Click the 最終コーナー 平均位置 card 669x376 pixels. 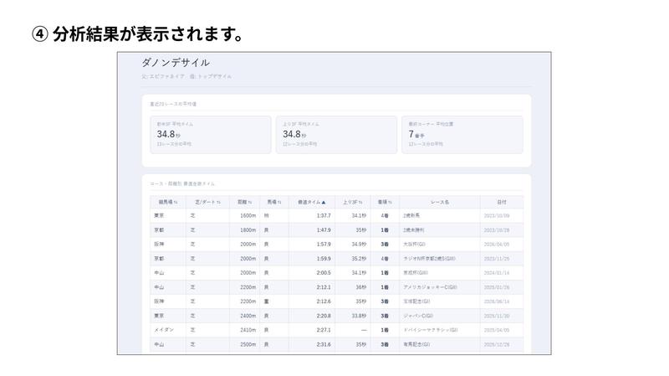(462, 135)
